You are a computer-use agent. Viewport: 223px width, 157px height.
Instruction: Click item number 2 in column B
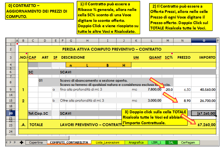point(23,101)
